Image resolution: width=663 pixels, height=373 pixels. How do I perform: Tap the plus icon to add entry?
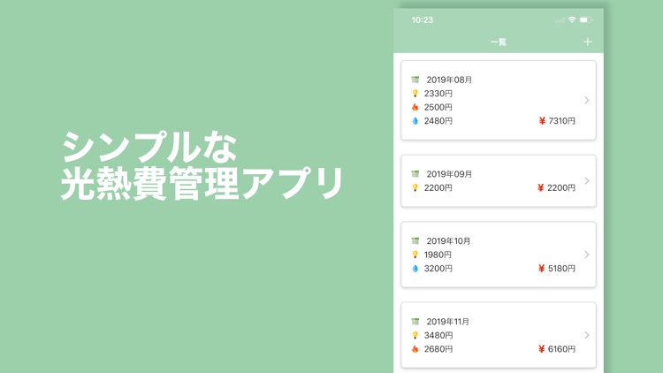[587, 42]
